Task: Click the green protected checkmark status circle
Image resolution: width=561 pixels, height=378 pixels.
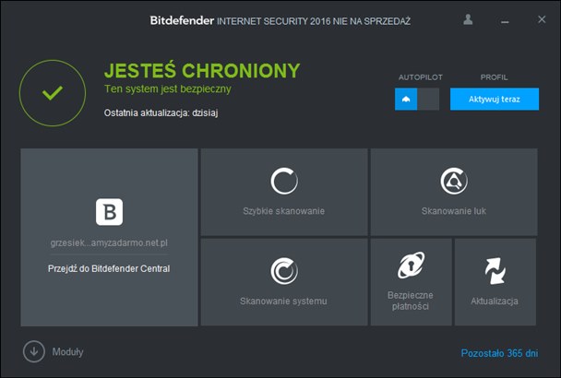Action: pos(53,93)
